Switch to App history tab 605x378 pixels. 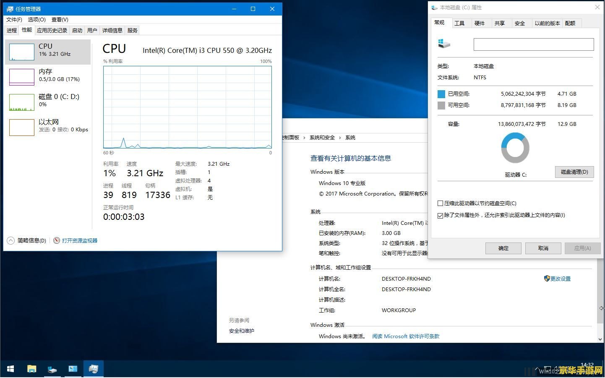coord(52,30)
